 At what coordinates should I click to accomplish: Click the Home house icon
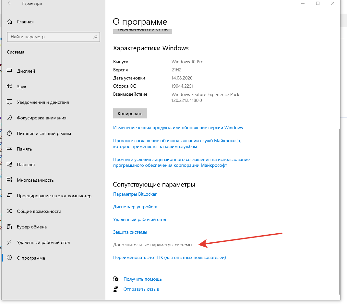tap(9, 22)
